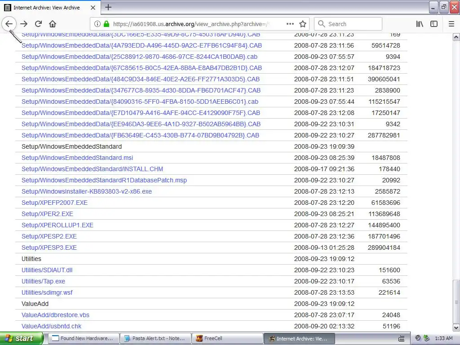Open Utilities/SDIAUT.dll link
This screenshot has height=345, width=460.
[x=47, y=270]
